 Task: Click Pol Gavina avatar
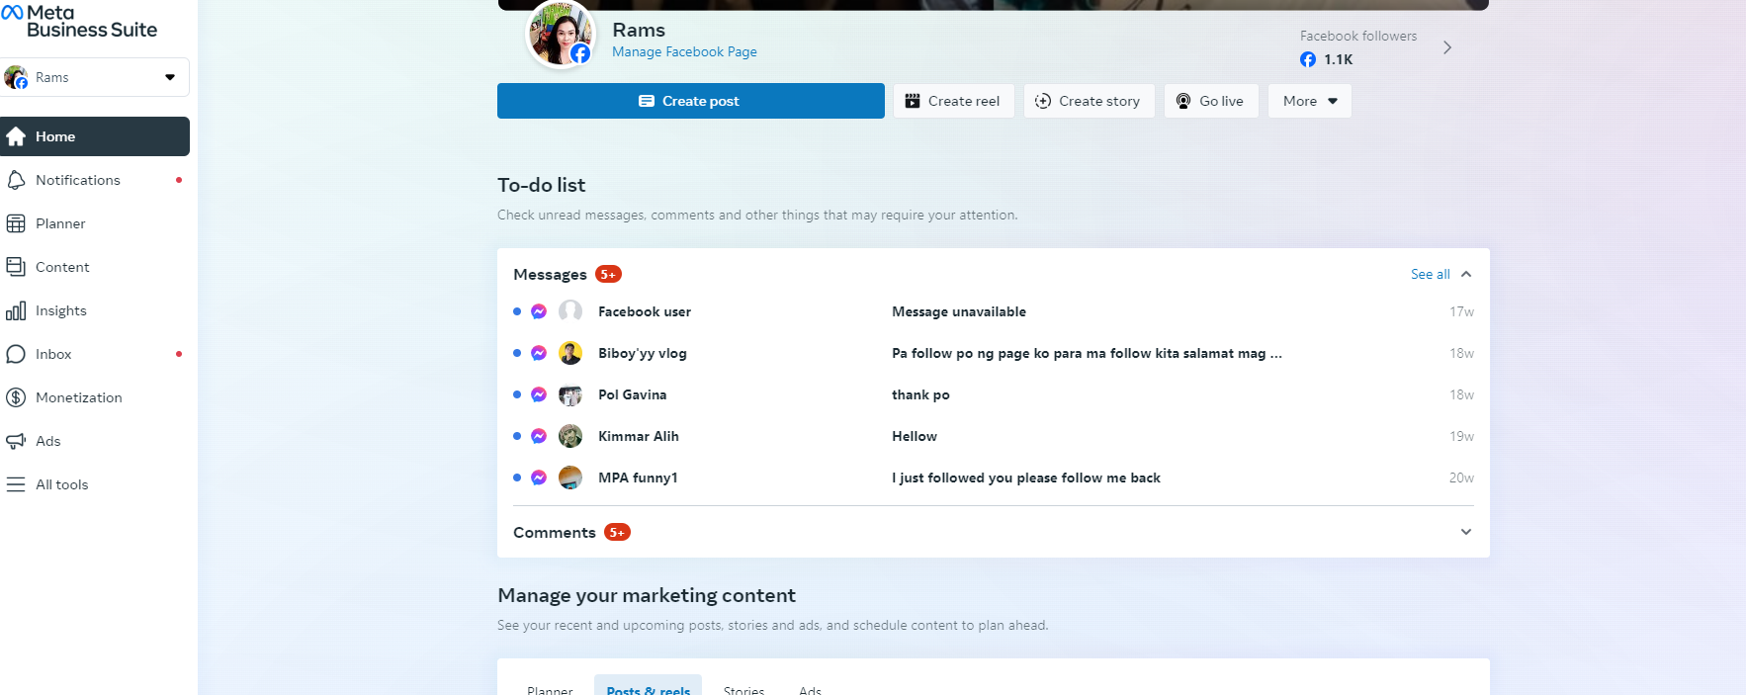[x=570, y=394]
